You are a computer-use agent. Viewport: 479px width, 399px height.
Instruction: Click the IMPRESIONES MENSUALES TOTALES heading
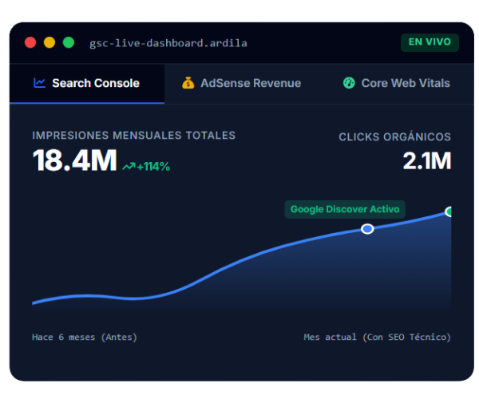[134, 136]
